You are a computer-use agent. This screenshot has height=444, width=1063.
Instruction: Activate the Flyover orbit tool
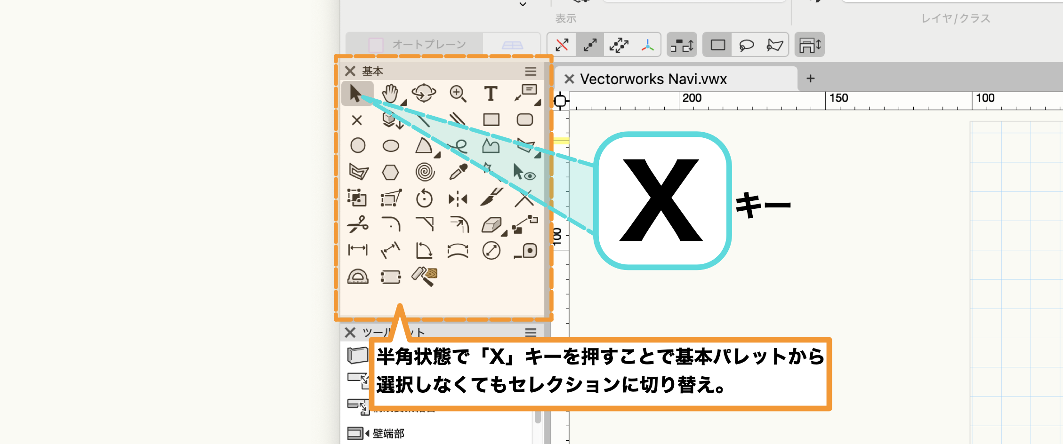coord(424,93)
